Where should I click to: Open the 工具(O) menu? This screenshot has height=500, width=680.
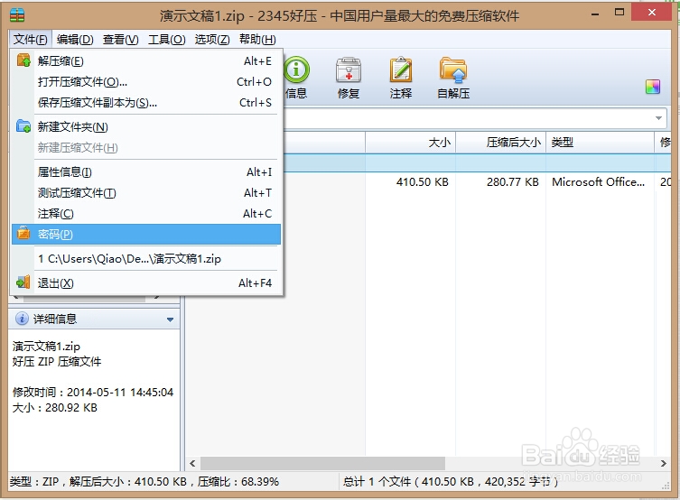(166, 40)
